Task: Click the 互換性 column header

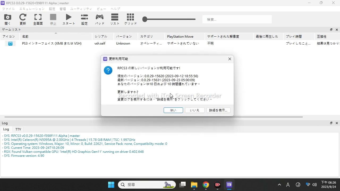Action: pyautogui.click(x=327, y=36)
